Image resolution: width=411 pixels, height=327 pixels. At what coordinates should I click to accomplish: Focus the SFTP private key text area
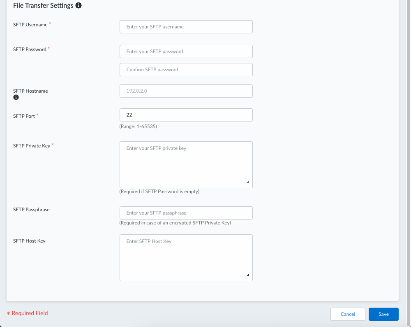[186, 165]
